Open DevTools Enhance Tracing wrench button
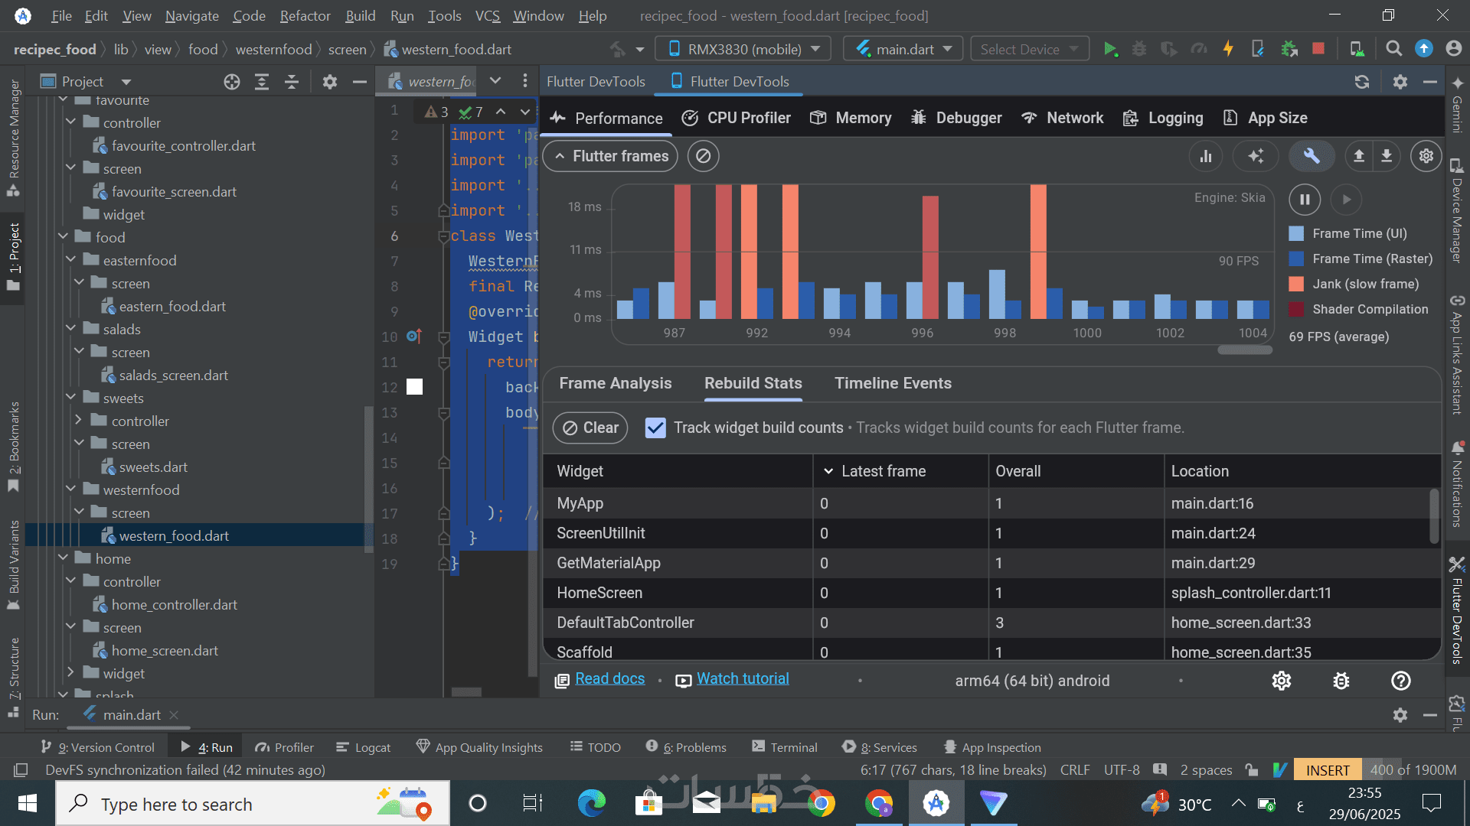1470x826 pixels. pos(1312,156)
